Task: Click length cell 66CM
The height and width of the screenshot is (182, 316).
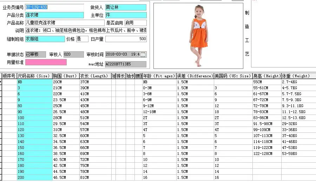Action: click(95, 148)
